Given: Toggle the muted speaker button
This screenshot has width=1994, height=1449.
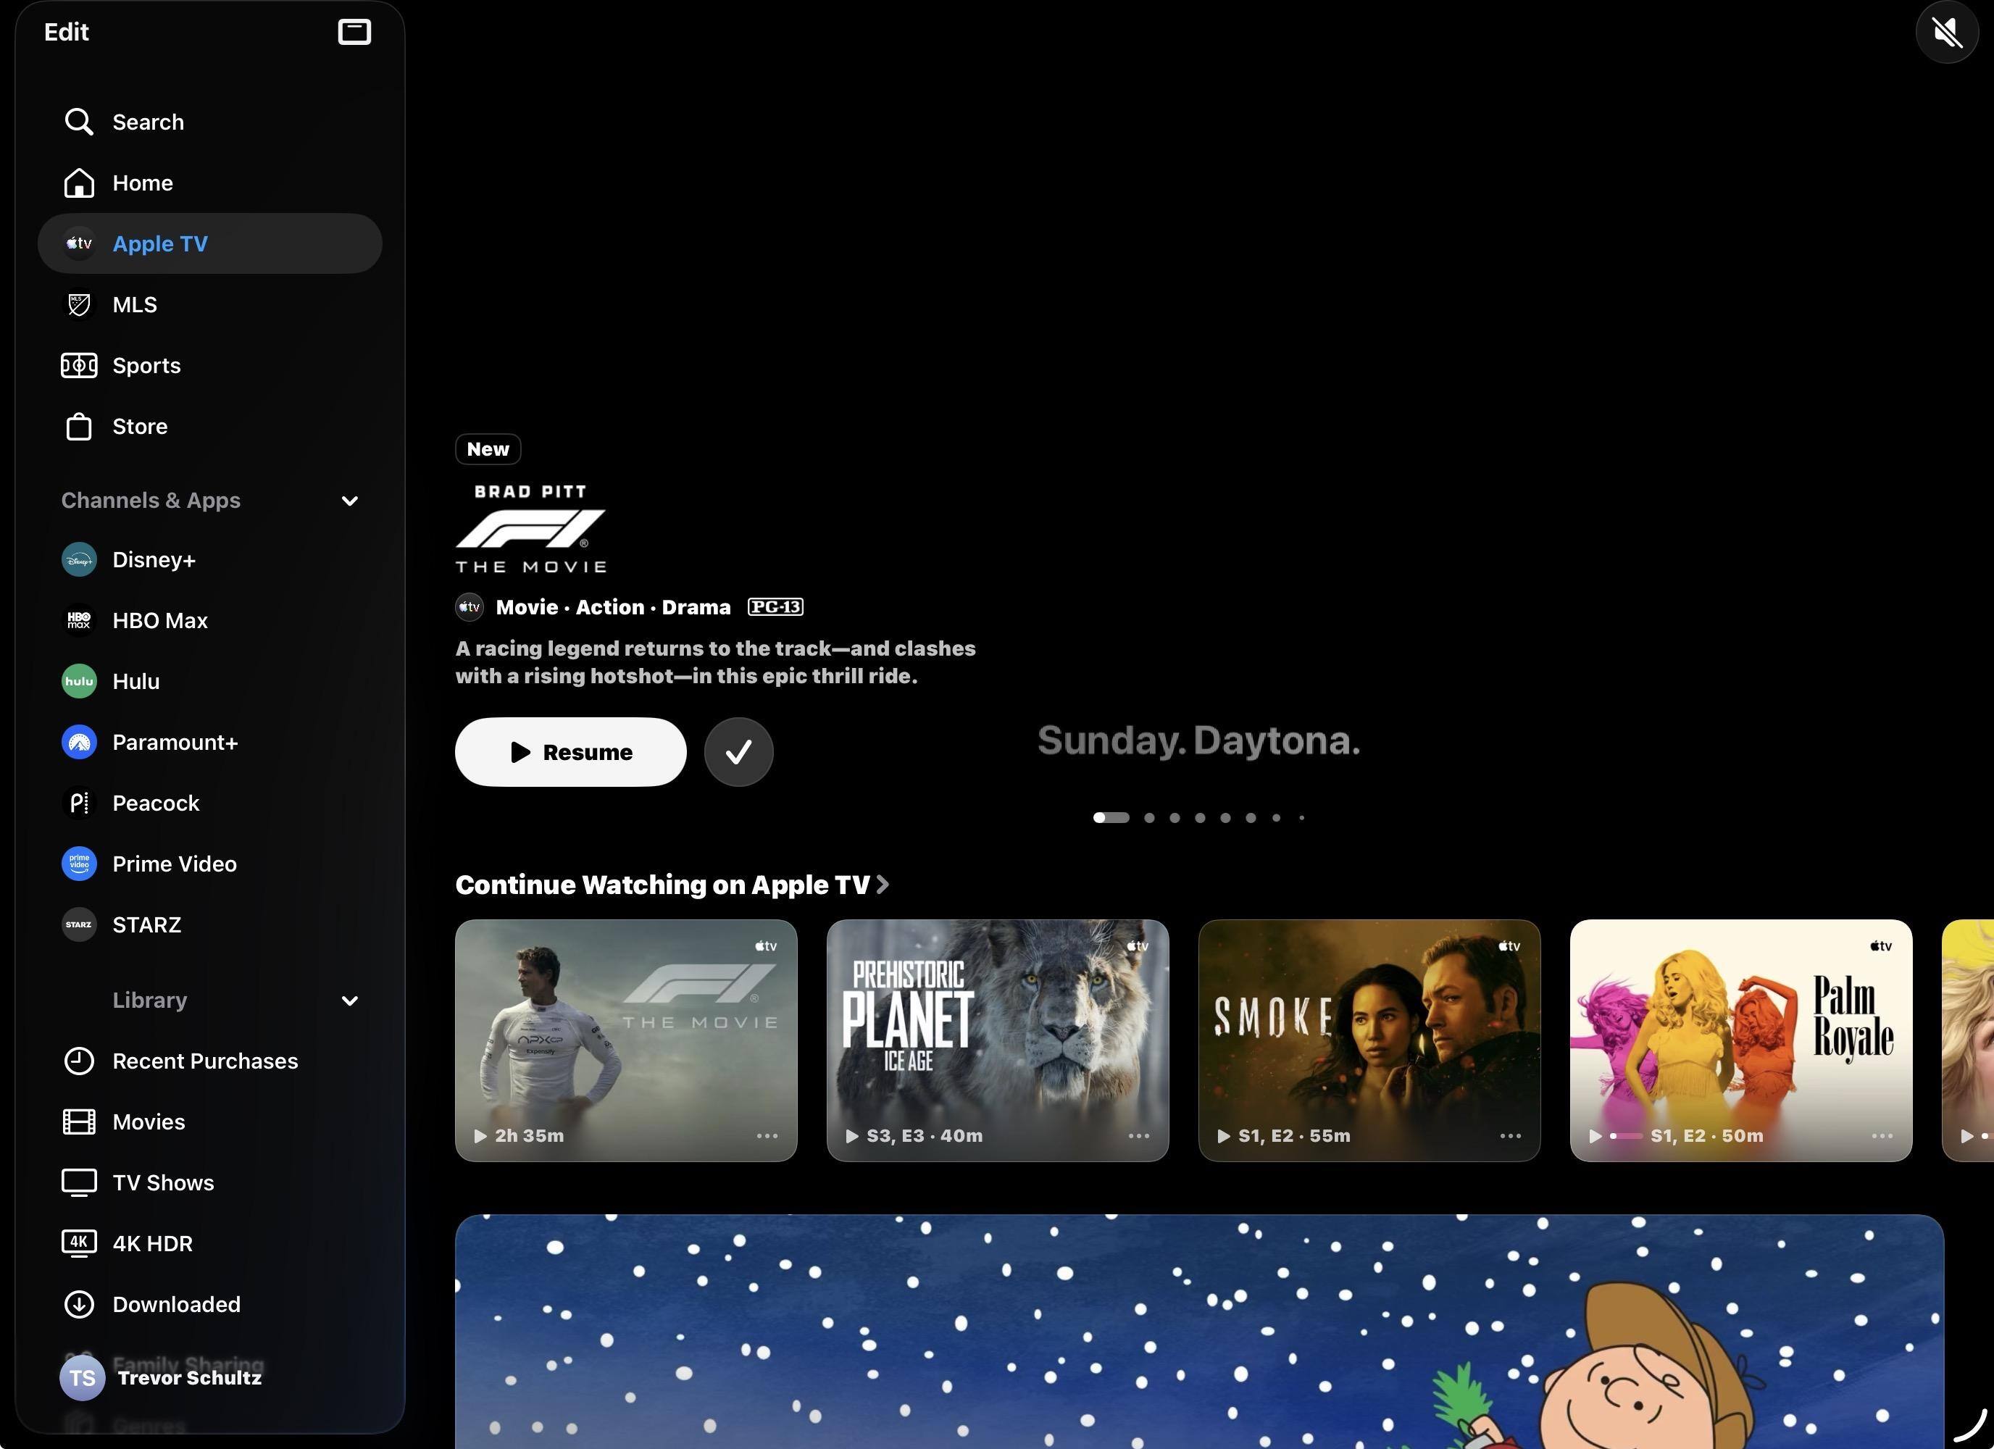Looking at the screenshot, I should [1946, 33].
